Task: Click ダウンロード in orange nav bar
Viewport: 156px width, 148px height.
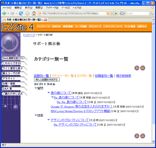Action: click(x=95, y=26)
